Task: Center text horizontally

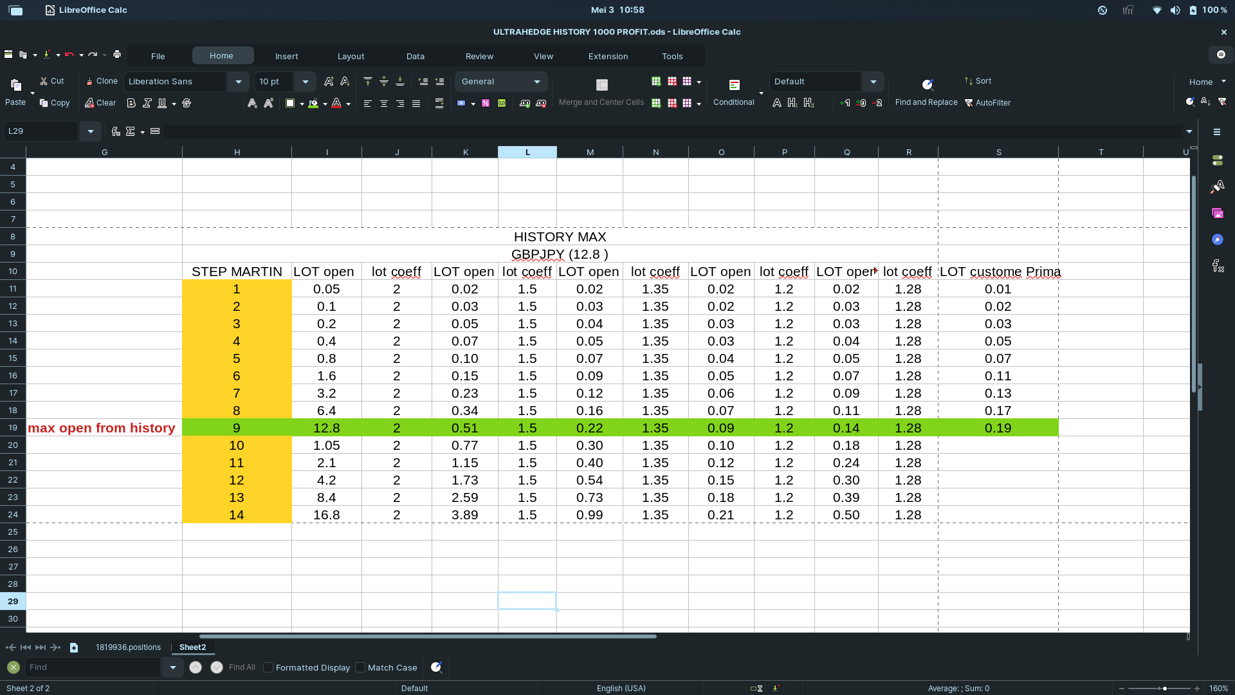Action: click(x=384, y=103)
